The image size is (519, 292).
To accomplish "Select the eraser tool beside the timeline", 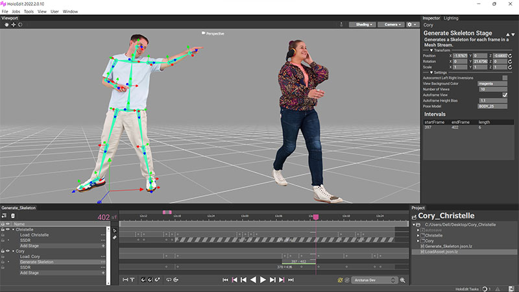I will click(115, 237).
